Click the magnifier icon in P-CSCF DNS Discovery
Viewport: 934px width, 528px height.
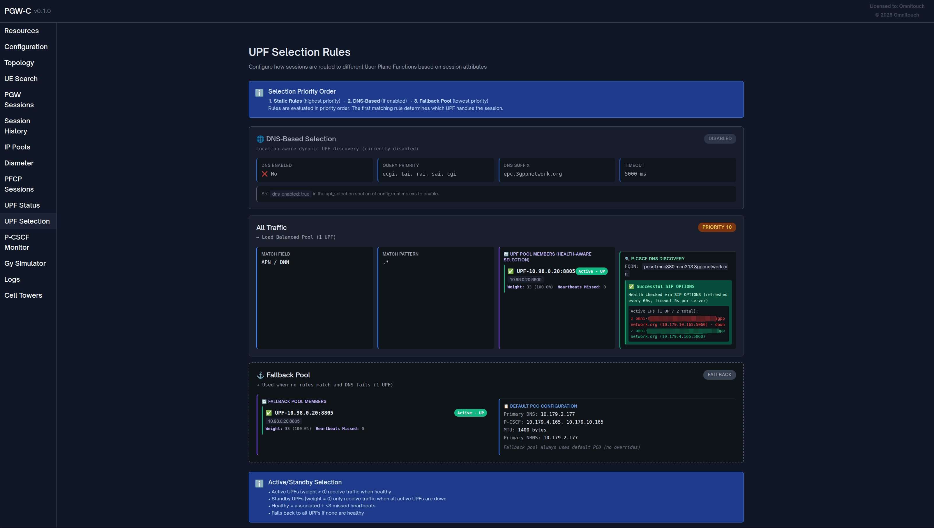[627, 259]
